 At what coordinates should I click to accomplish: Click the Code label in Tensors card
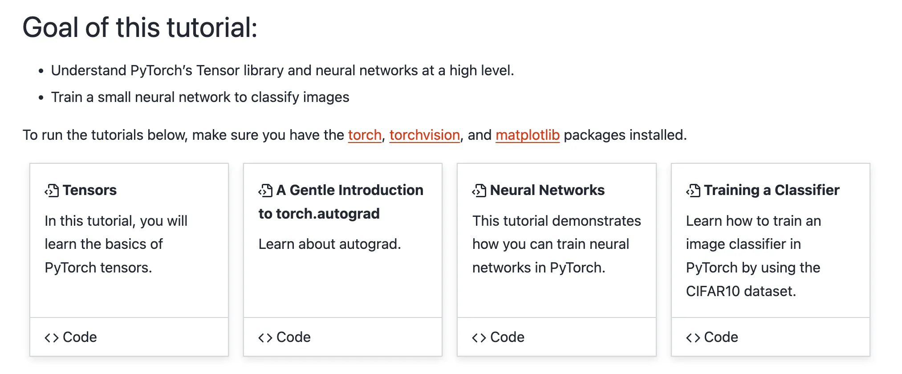pyautogui.click(x=80, y=337)
